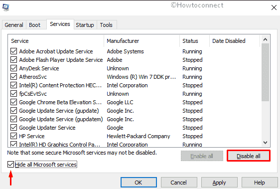Screen dimensions: 280x189
Task: Select Google Inc. cell for gupdate row
Action: click(x=121, y=111)
